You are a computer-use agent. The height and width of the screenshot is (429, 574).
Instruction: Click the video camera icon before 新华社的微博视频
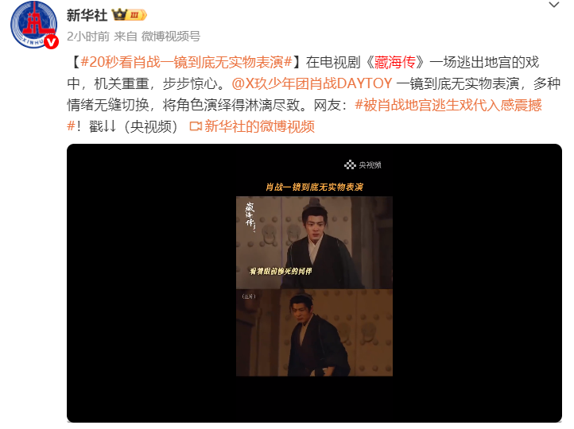pos(196,126)
